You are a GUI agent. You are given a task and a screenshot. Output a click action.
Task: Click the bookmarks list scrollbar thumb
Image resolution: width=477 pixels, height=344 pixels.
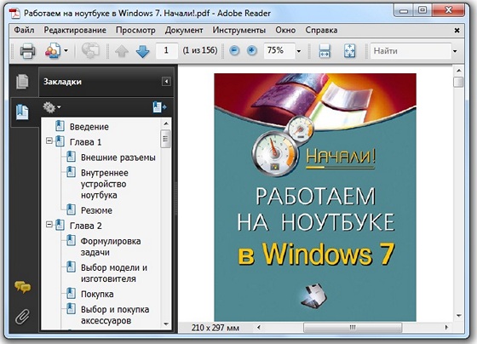coord(165,139)
